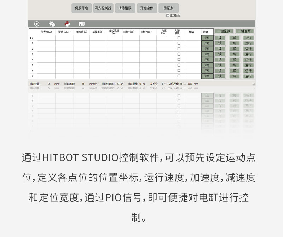The image size is (283, 237).
Task: Click the 读 read button for row 2
Action: point(220,48)
